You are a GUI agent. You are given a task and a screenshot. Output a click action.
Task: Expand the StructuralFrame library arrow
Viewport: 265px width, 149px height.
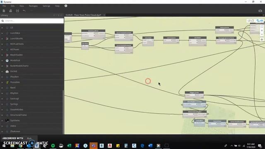(x=2, y=115)
